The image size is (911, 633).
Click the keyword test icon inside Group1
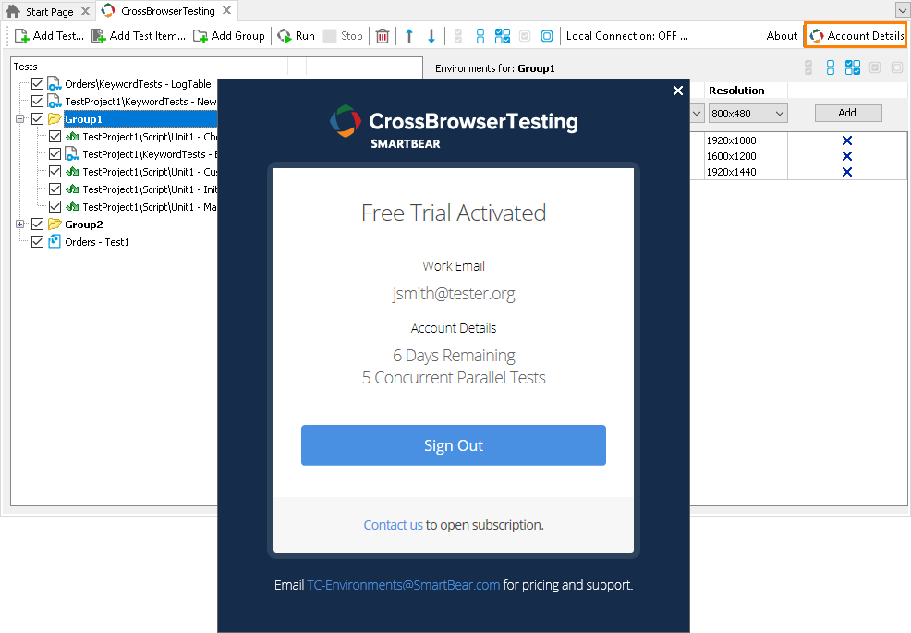pos(72,154)
